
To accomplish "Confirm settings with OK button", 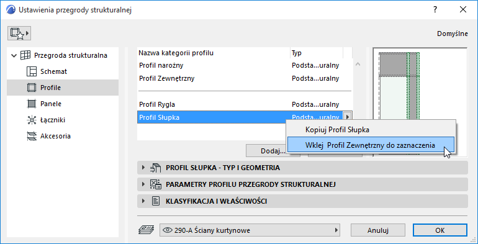I will pos(440,230).
